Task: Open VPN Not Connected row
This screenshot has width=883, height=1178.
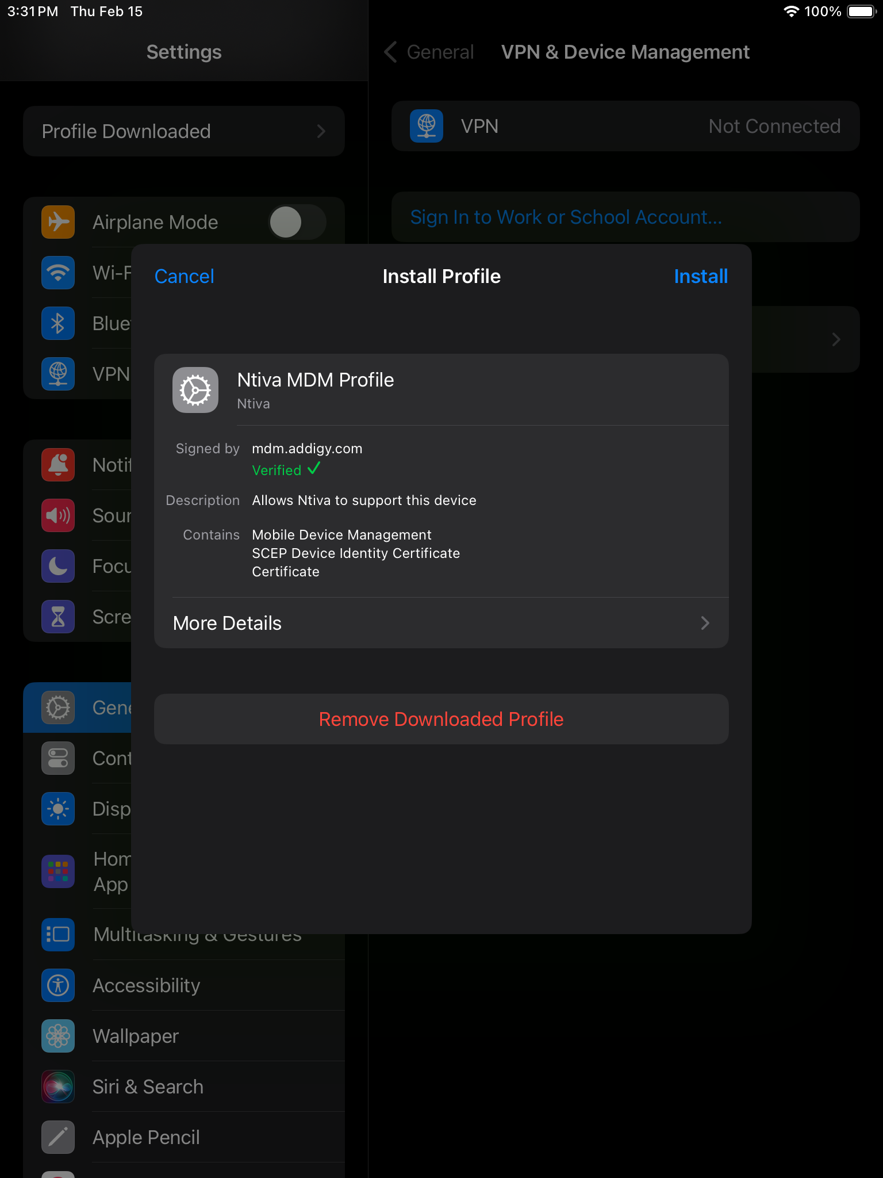Action: click(625, 126)
